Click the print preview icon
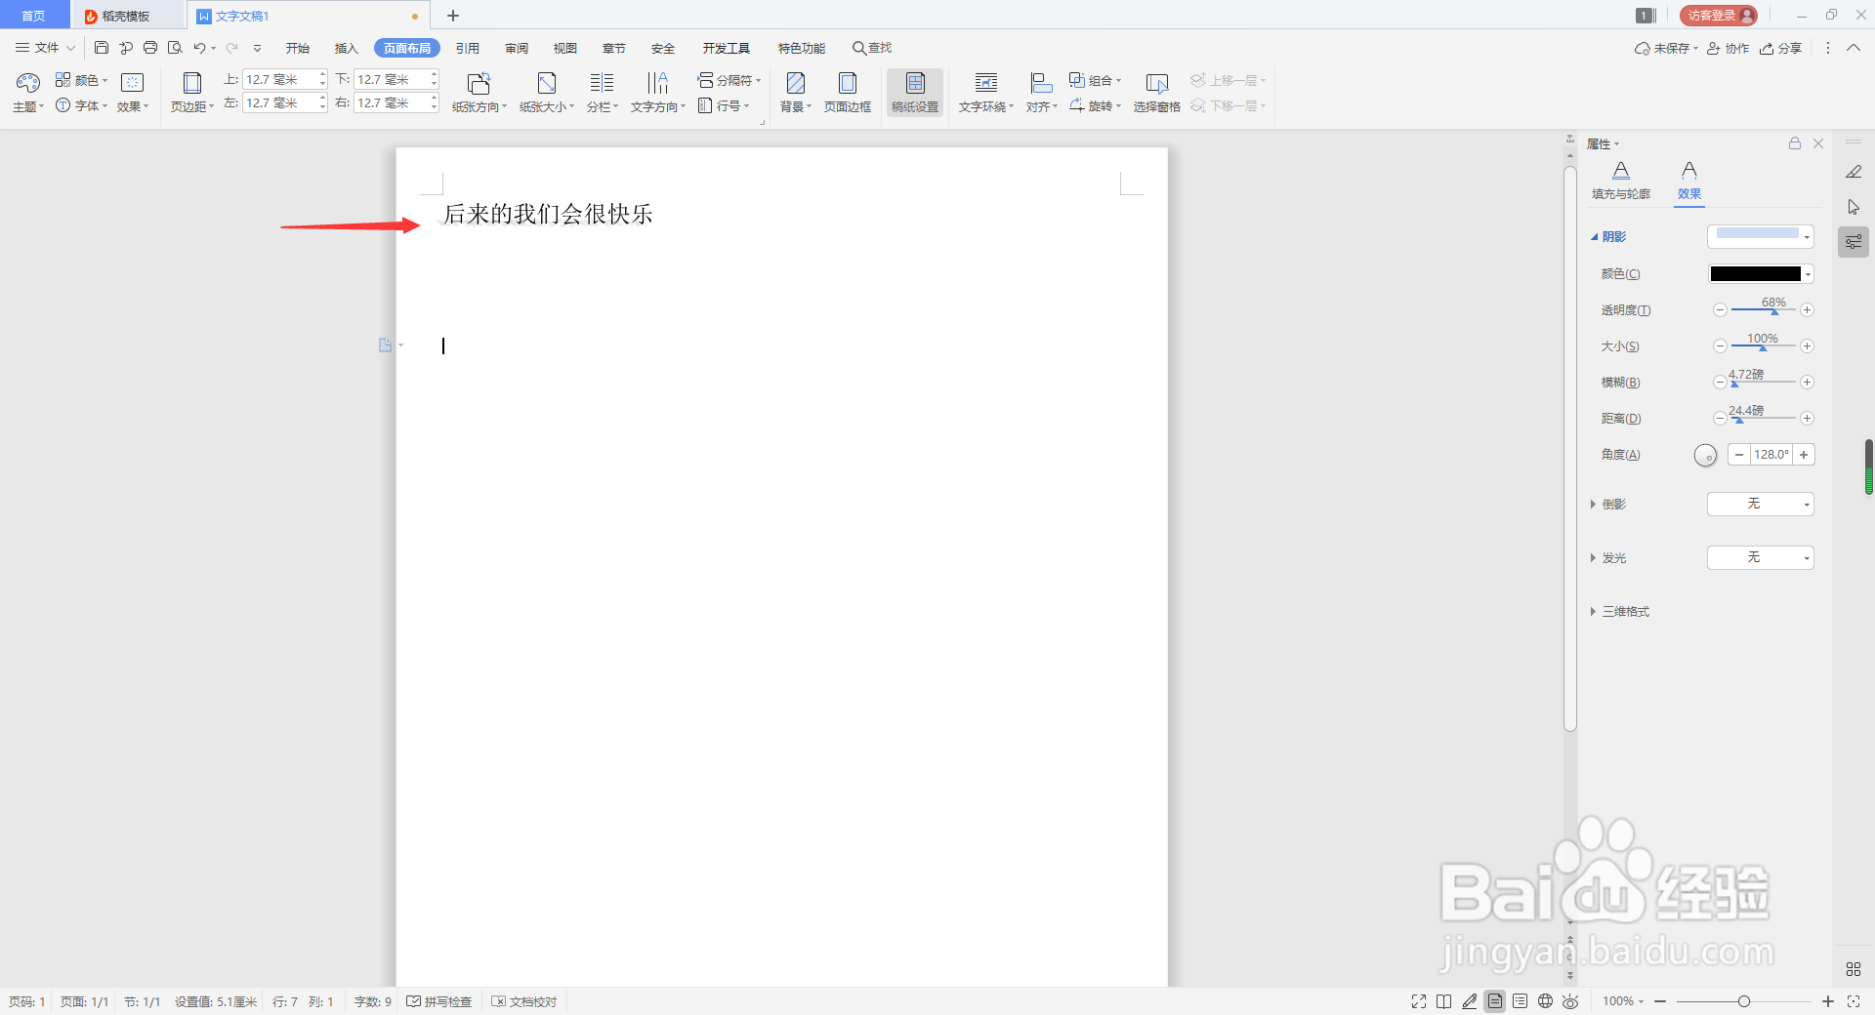This screenshot has width=1875, height=1015. pyautogui.click(x=175, y=48)
